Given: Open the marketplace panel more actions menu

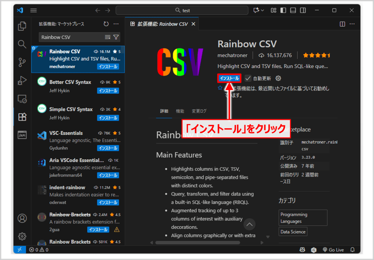Looking at the screenshot, I should tap(116, 24).
